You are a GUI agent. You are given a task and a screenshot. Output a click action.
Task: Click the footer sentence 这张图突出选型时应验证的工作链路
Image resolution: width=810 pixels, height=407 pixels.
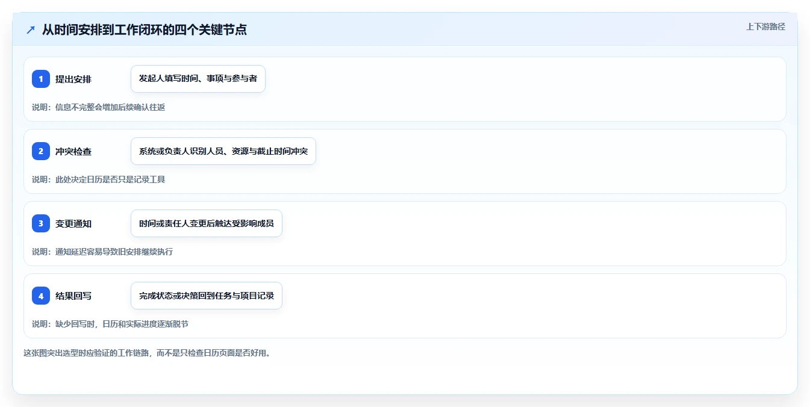pyautogui.click(x=147, y=353)
